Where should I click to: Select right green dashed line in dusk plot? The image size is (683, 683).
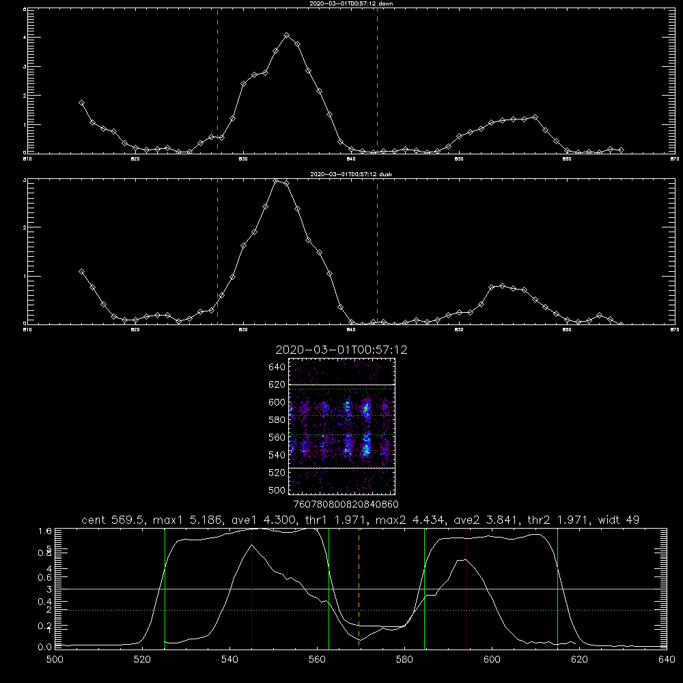click(377, 251)
